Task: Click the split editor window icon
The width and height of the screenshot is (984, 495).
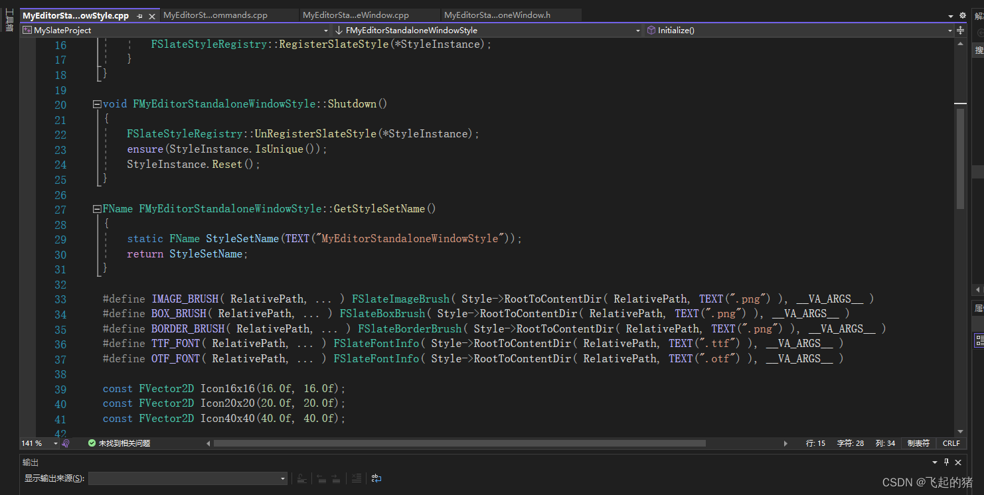Action: tap(960, 30)
